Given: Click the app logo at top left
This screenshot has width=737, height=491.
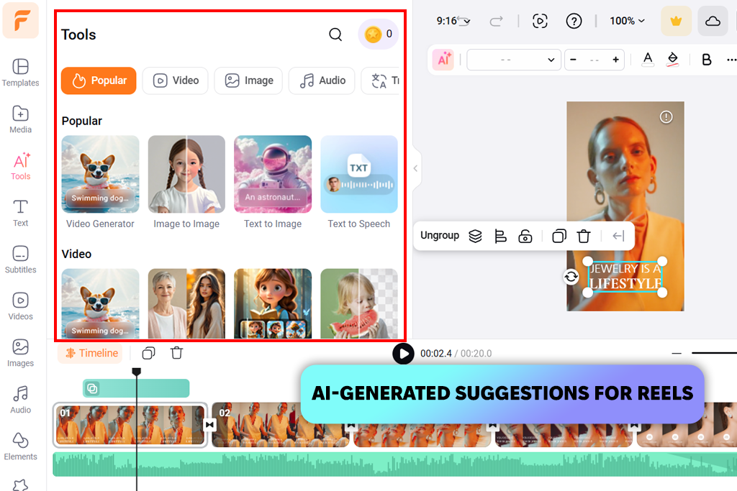Looking at the screenshot, I should (x=21, y=20).
